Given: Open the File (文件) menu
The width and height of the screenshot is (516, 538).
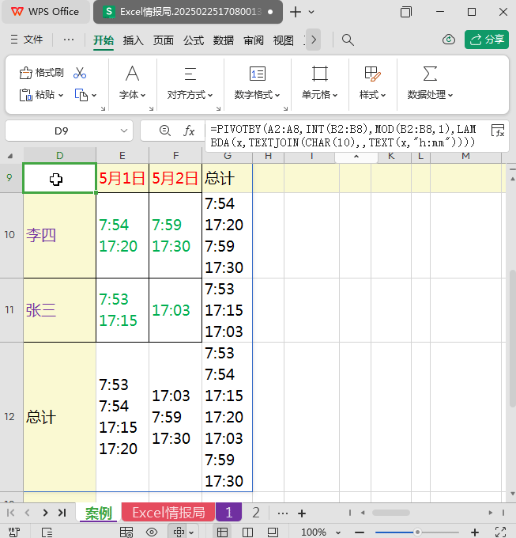Looking at the screenshot, I should point(25,40).
